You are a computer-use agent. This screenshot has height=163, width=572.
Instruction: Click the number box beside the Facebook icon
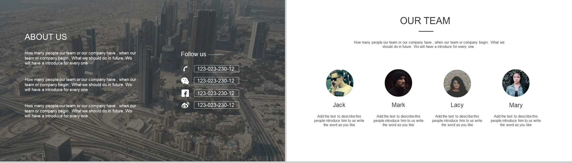(216, 93)
